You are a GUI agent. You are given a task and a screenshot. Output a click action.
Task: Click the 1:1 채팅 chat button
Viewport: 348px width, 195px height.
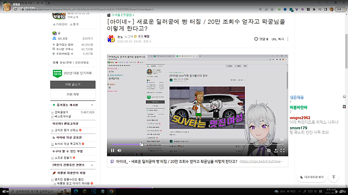pos(144,36)
